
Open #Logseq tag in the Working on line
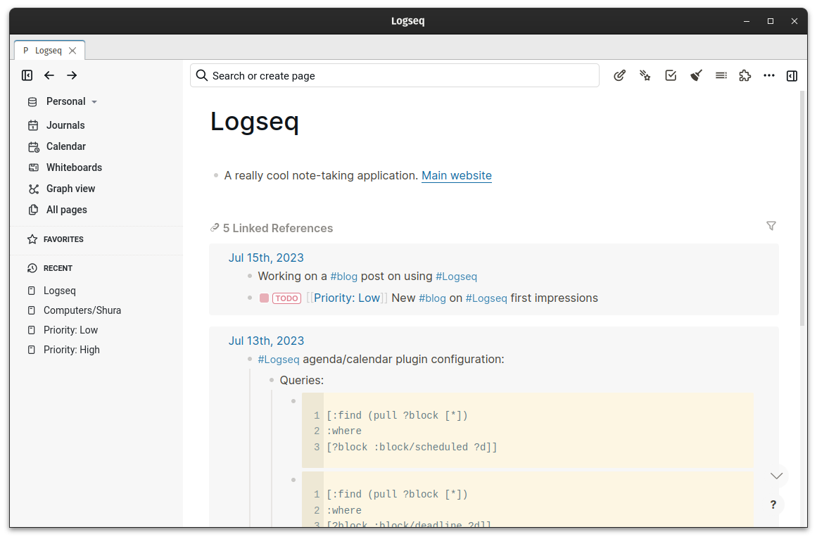pyautogui.click(x=457, y=277)
